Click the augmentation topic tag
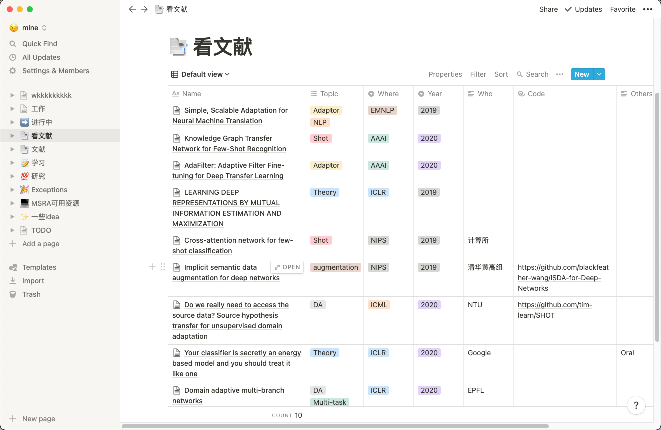The width and height of the screenshot is (661, 430). [336, 267]
